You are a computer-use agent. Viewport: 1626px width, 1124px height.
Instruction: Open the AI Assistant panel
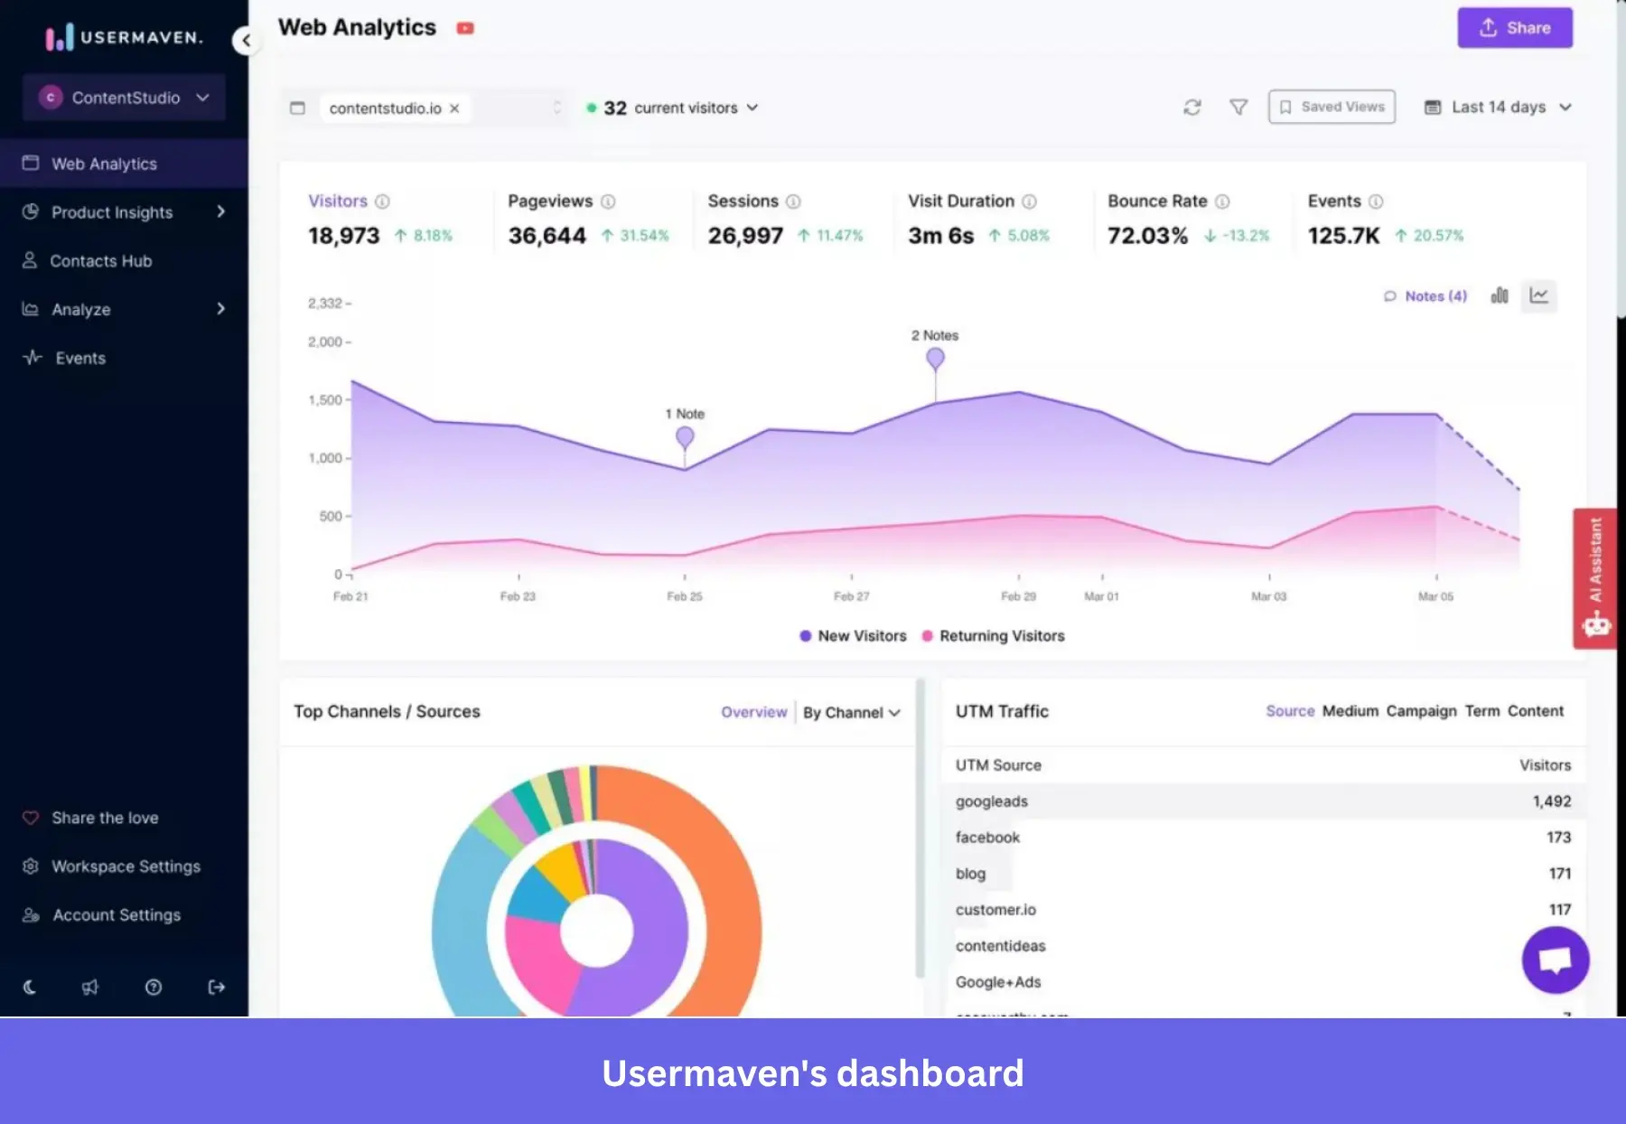click(x=1595, y=578)
